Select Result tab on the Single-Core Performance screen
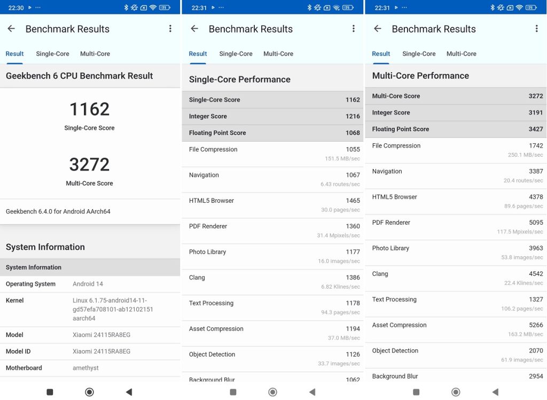 click(x=198, y=54)
